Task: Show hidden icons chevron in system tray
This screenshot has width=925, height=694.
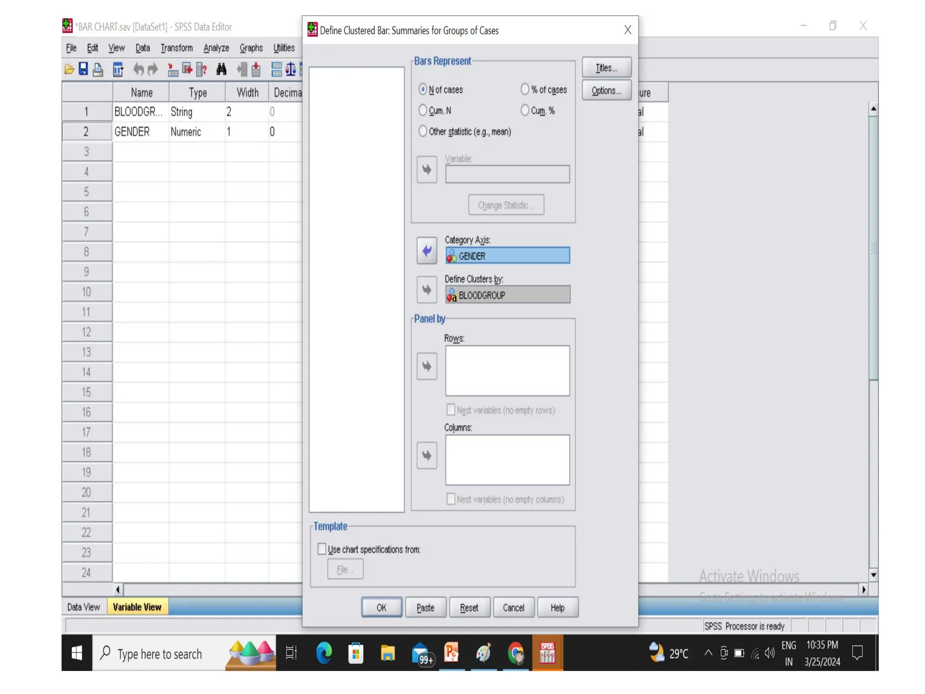Action: tap(708, 653)
